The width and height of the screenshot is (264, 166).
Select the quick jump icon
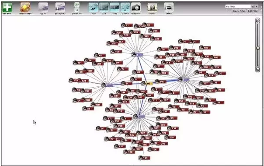60,7
